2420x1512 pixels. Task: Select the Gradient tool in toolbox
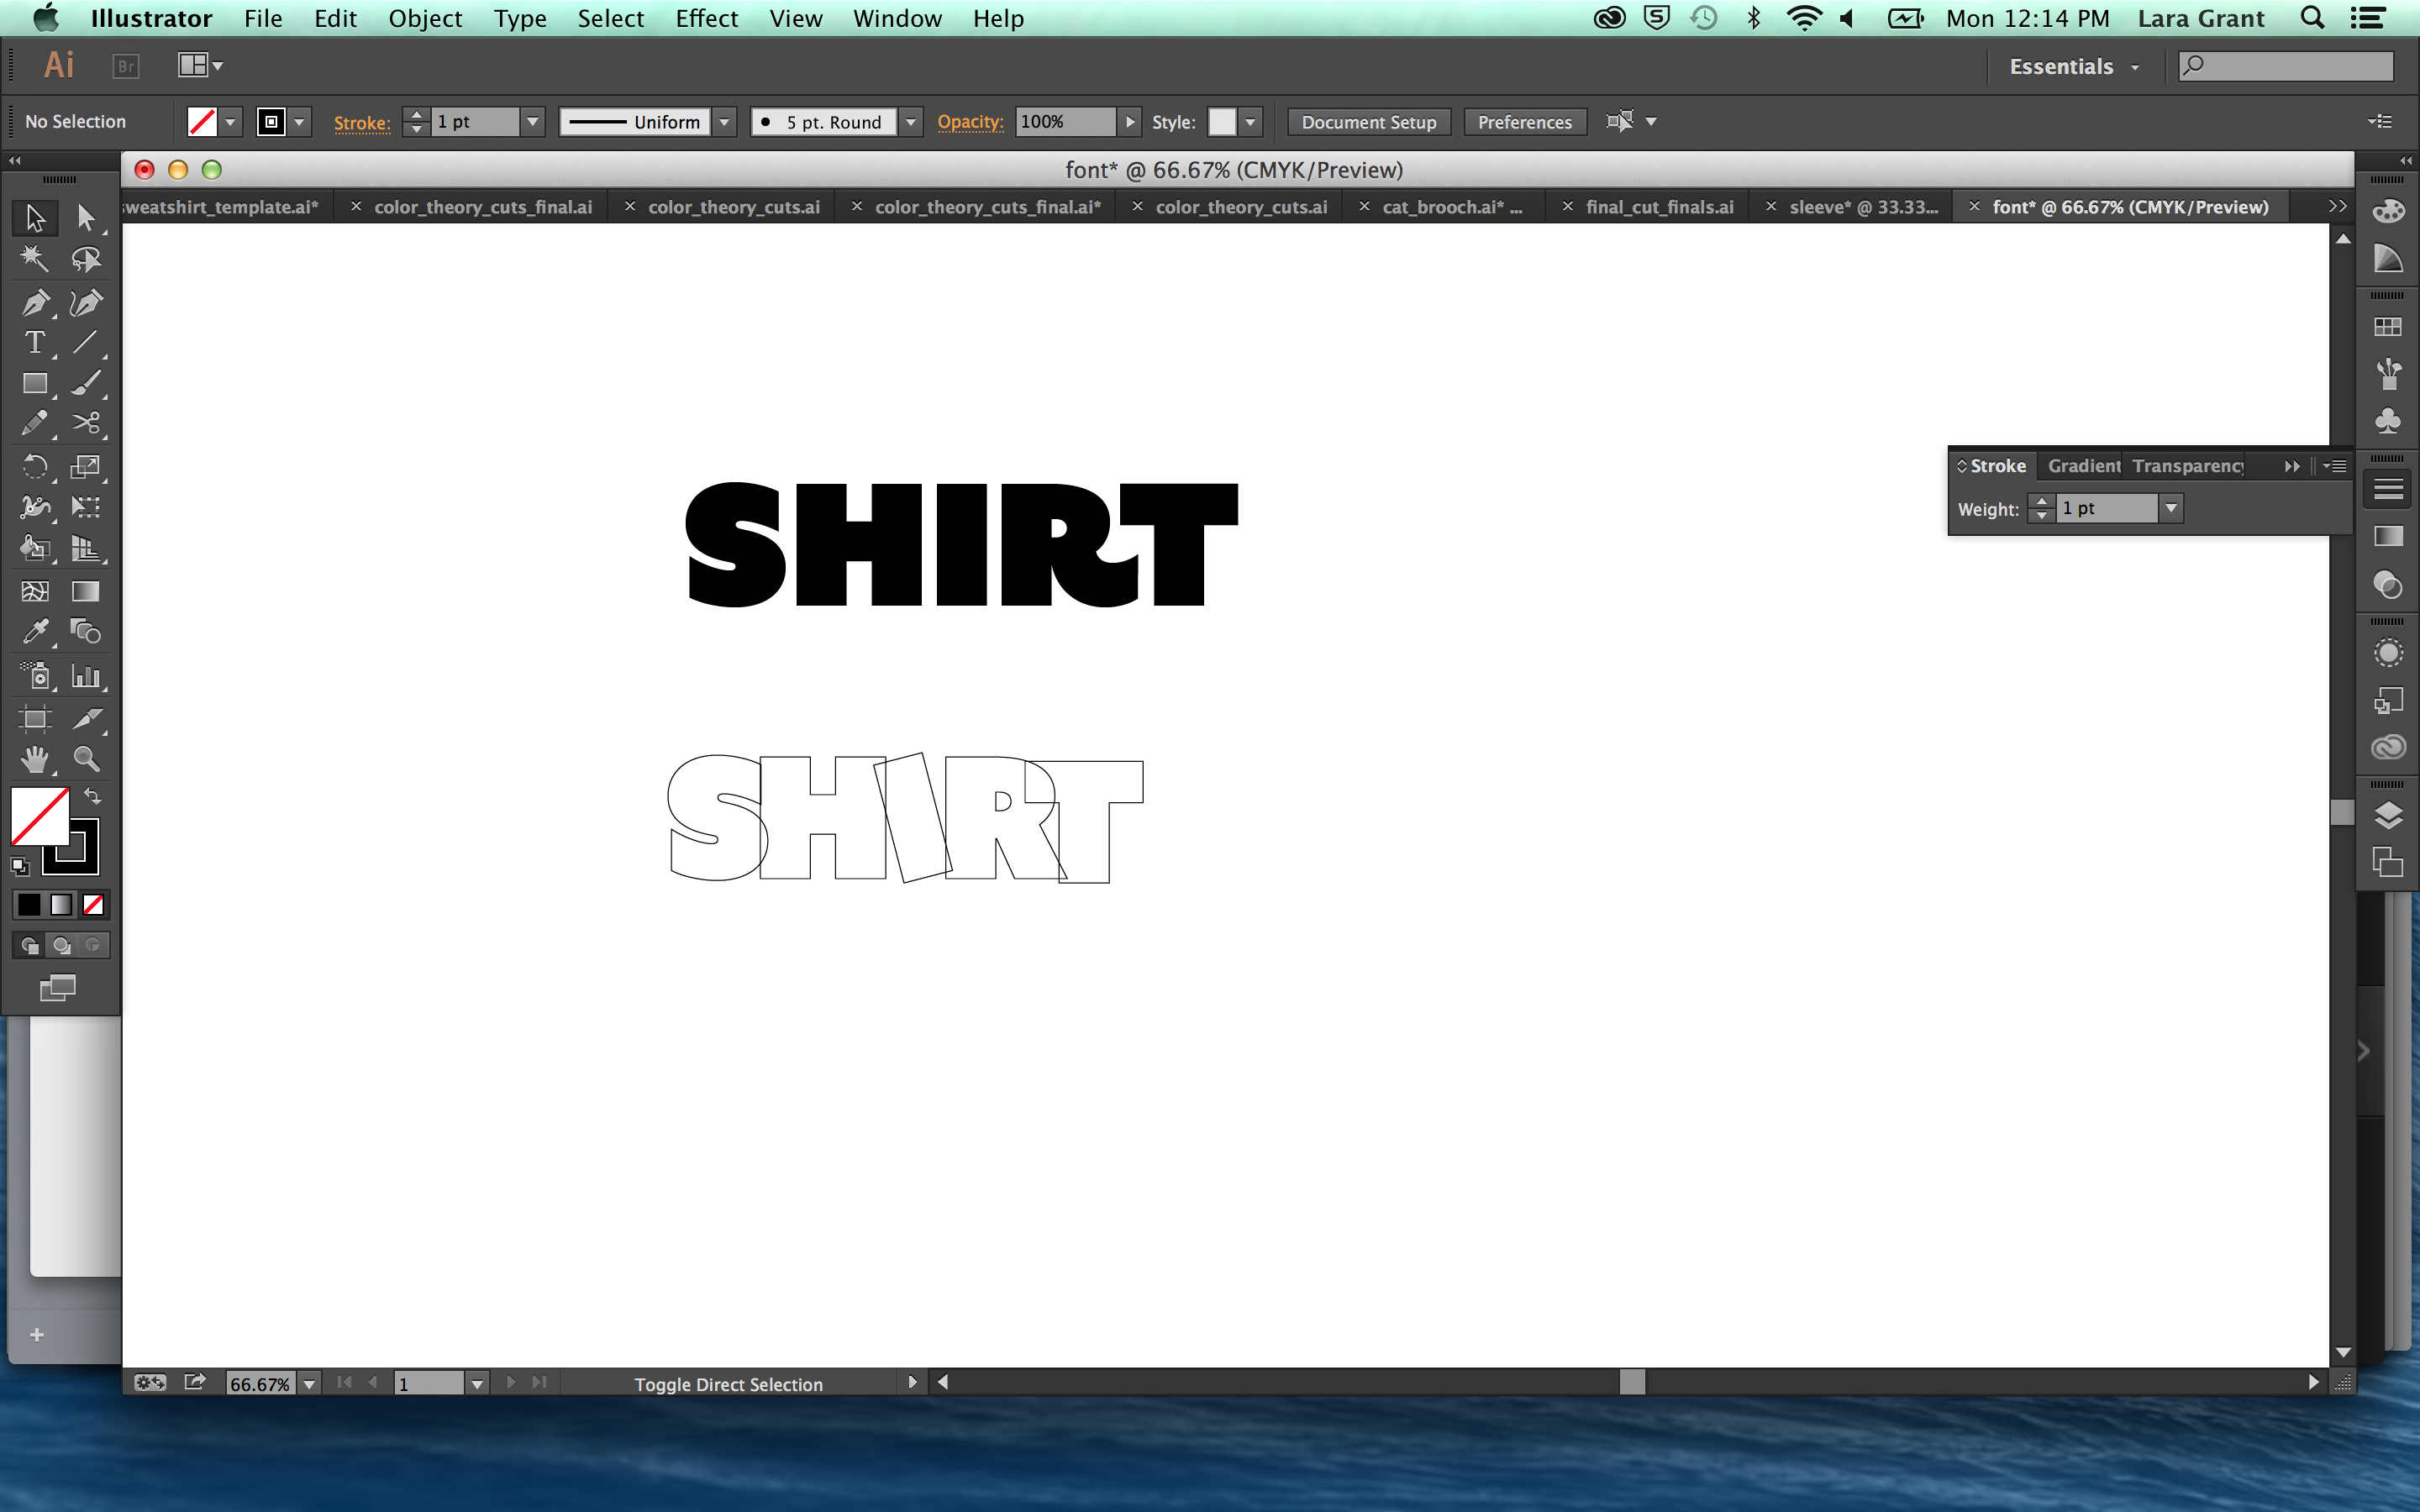[86, 591]
